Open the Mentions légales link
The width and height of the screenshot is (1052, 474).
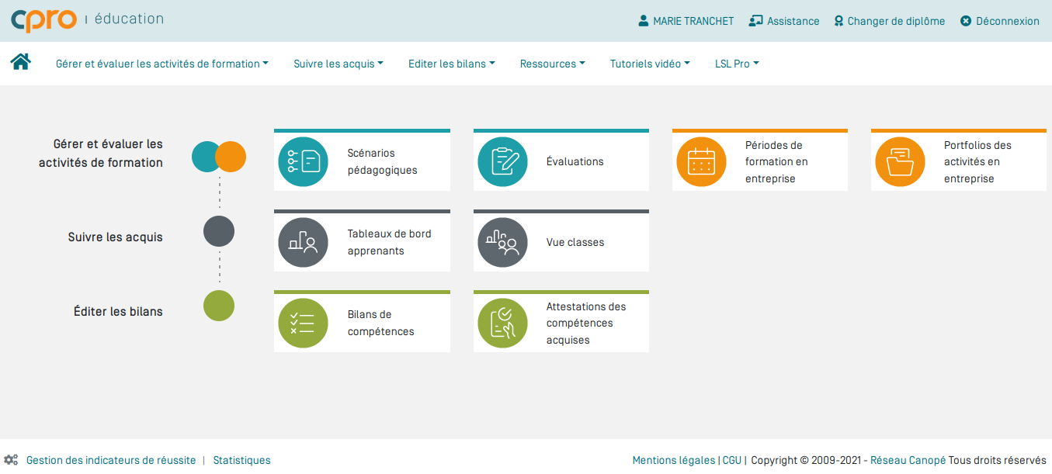pyautogui.click(x=672, y=459)
